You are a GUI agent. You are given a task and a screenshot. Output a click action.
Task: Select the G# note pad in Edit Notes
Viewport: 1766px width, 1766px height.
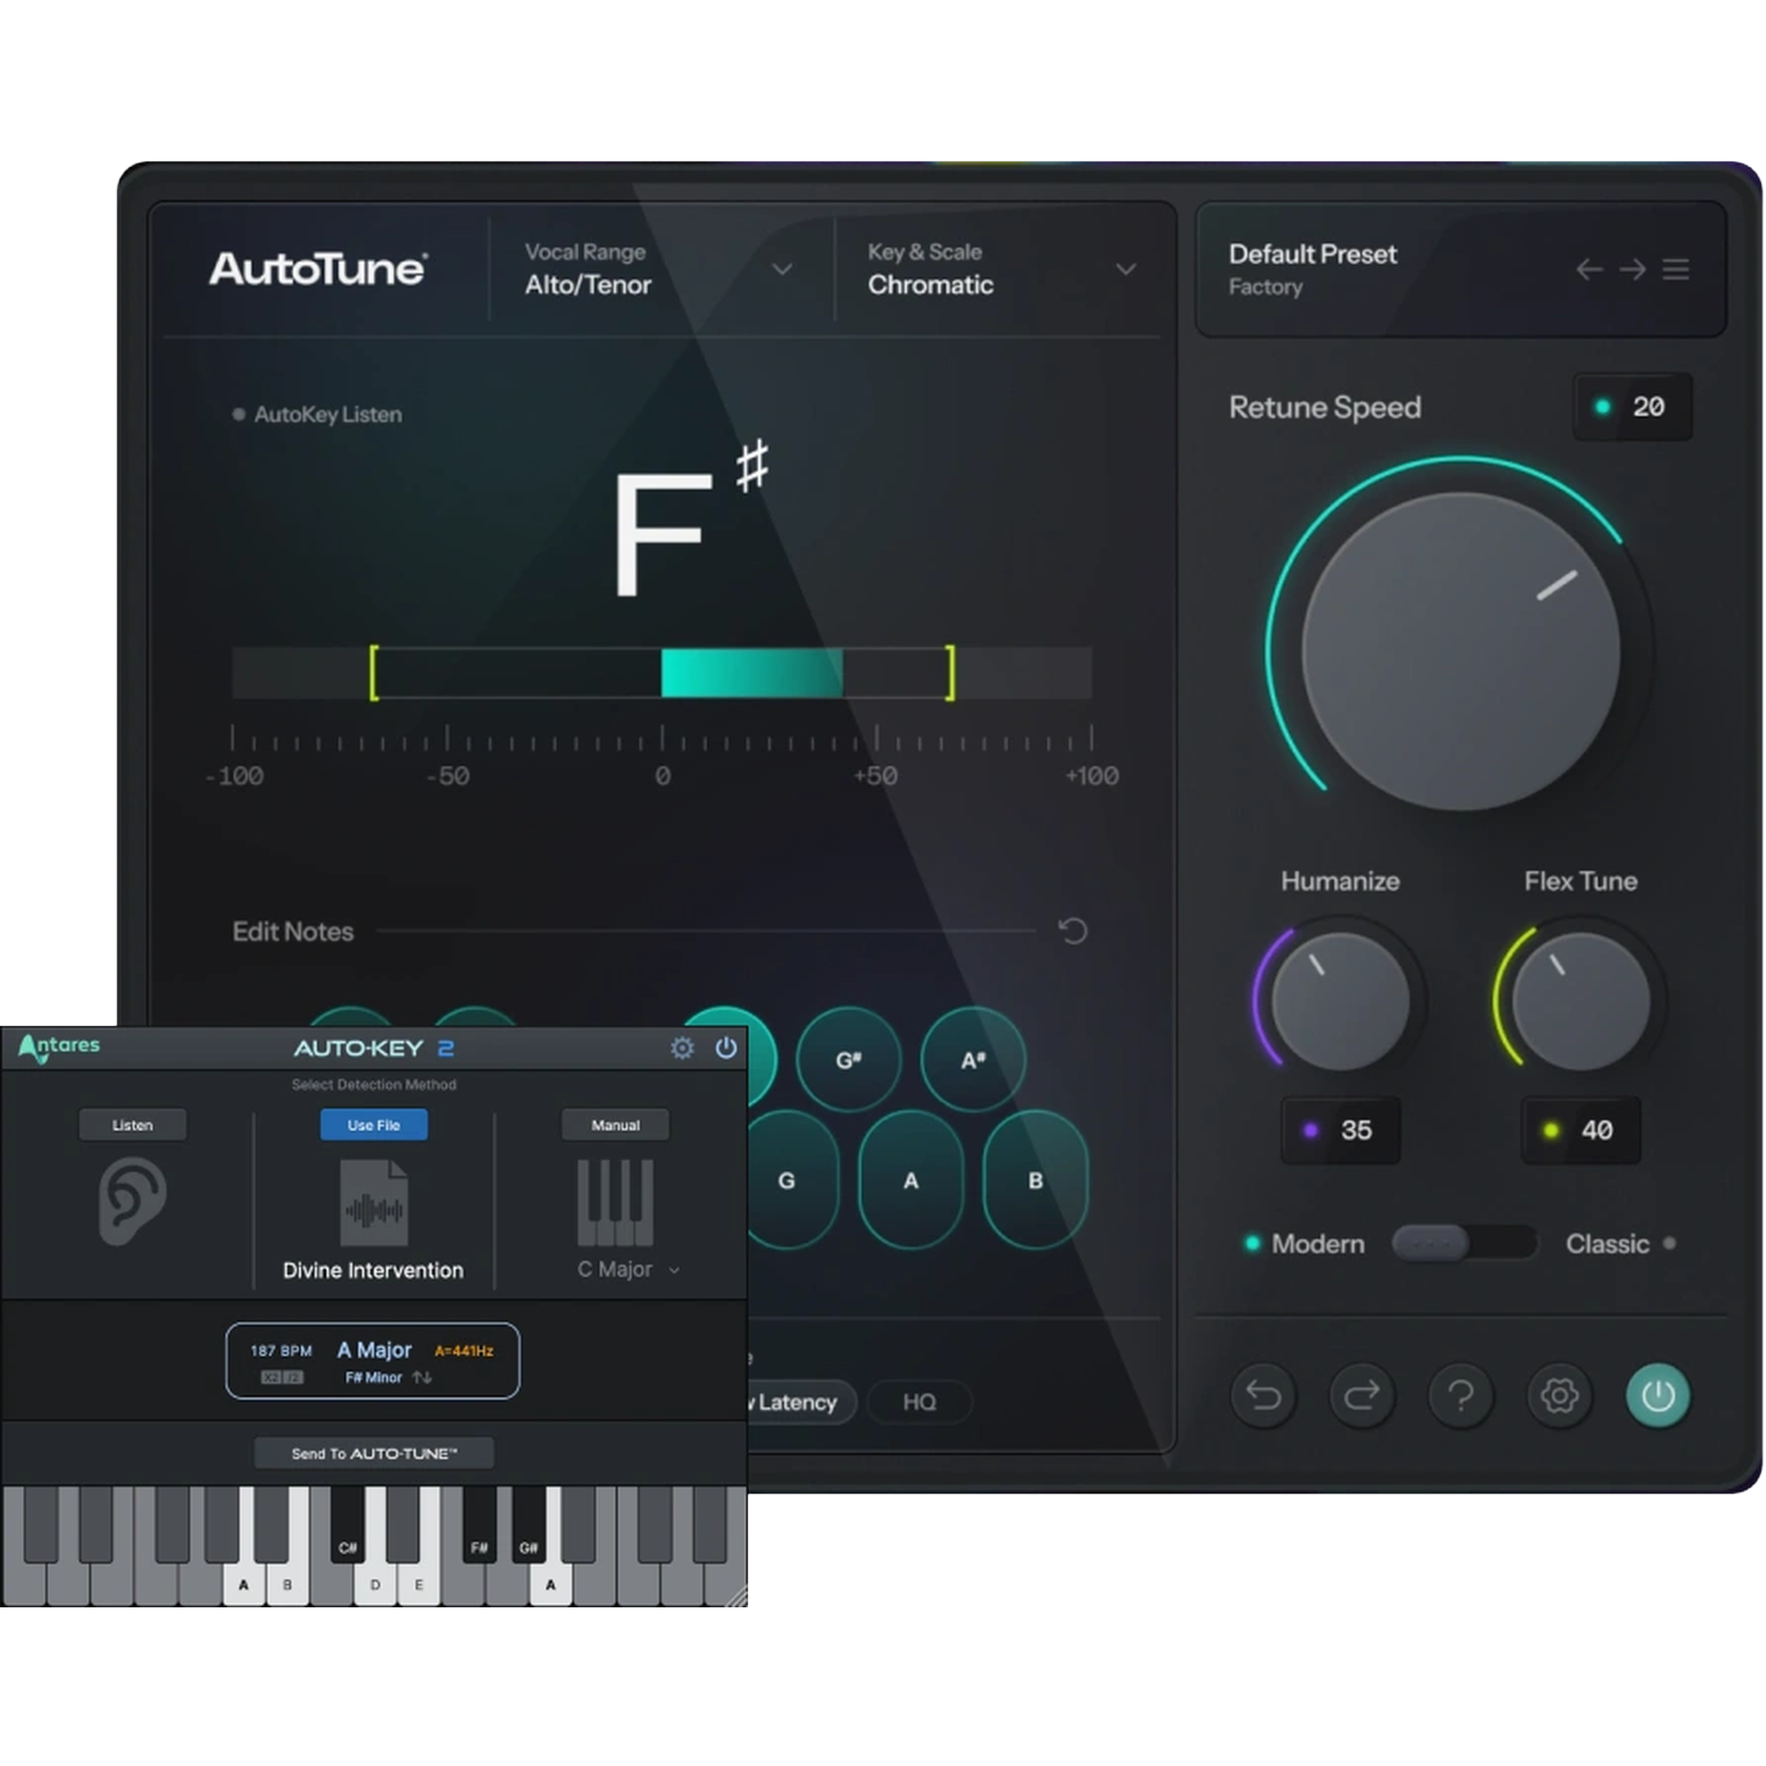[849, 1061]
